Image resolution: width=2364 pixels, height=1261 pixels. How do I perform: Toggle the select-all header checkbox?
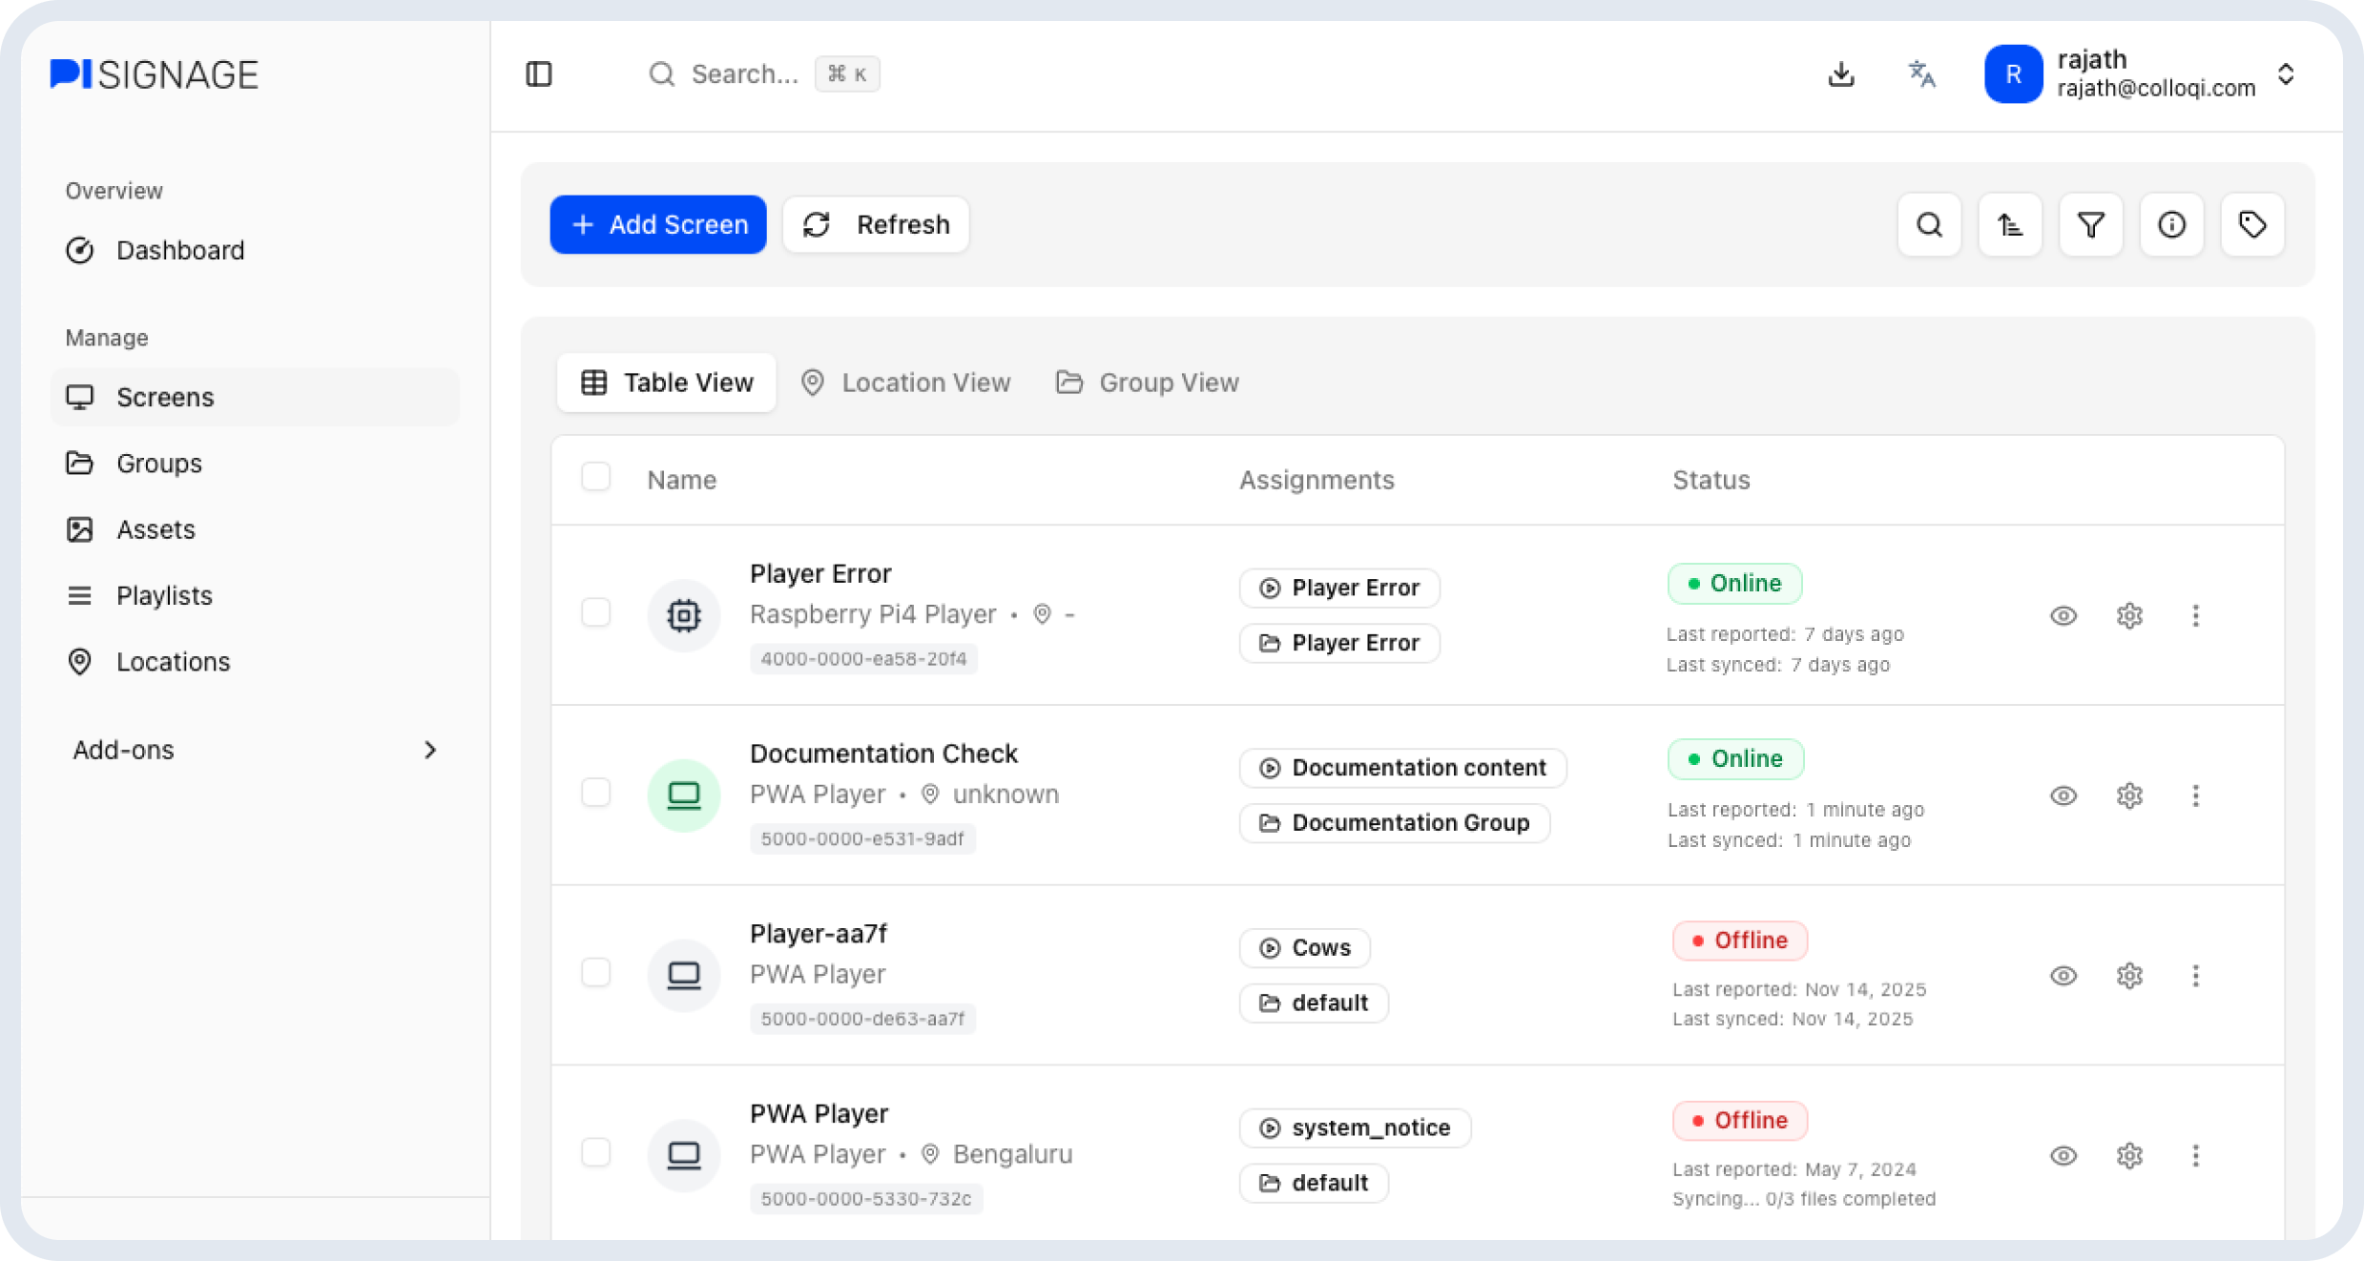point(596,477)
